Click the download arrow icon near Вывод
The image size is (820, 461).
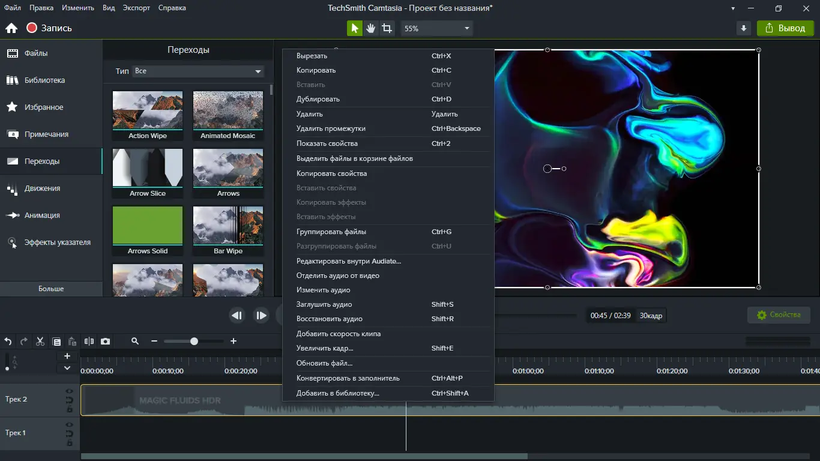coord(744,28)
